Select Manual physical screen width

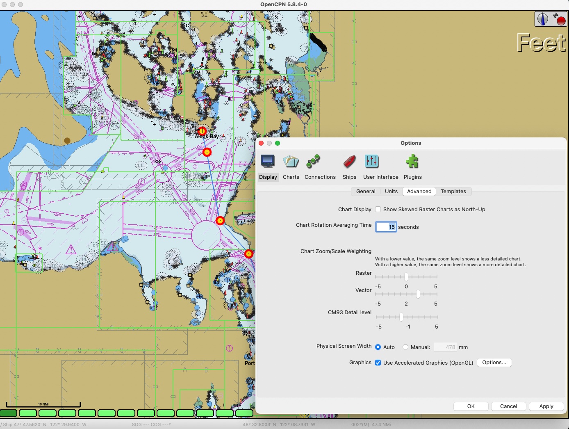405,347
